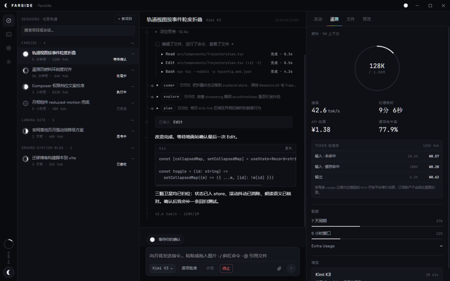The height and width of the screenshot is (281, 450).
Task: Click the 缓存命中率 77.9% value
Action: coord(388,130)
